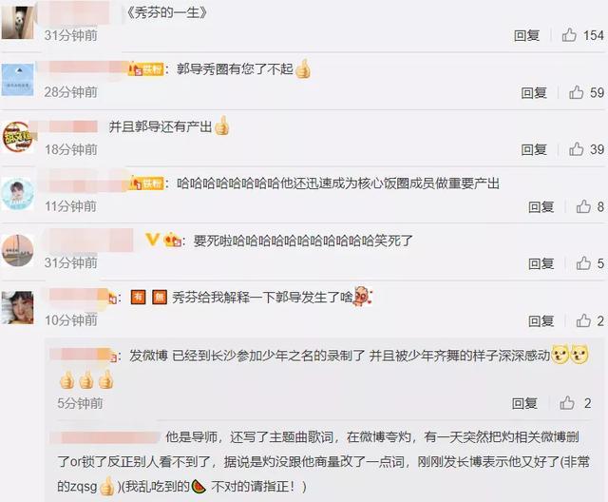The image size is (608, 502).
Task: Like the nested 发微博 reply
Action: (x=566, y=403)
